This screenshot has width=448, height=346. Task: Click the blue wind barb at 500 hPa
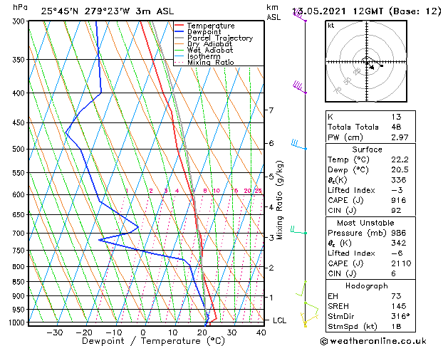pos(299,145)
